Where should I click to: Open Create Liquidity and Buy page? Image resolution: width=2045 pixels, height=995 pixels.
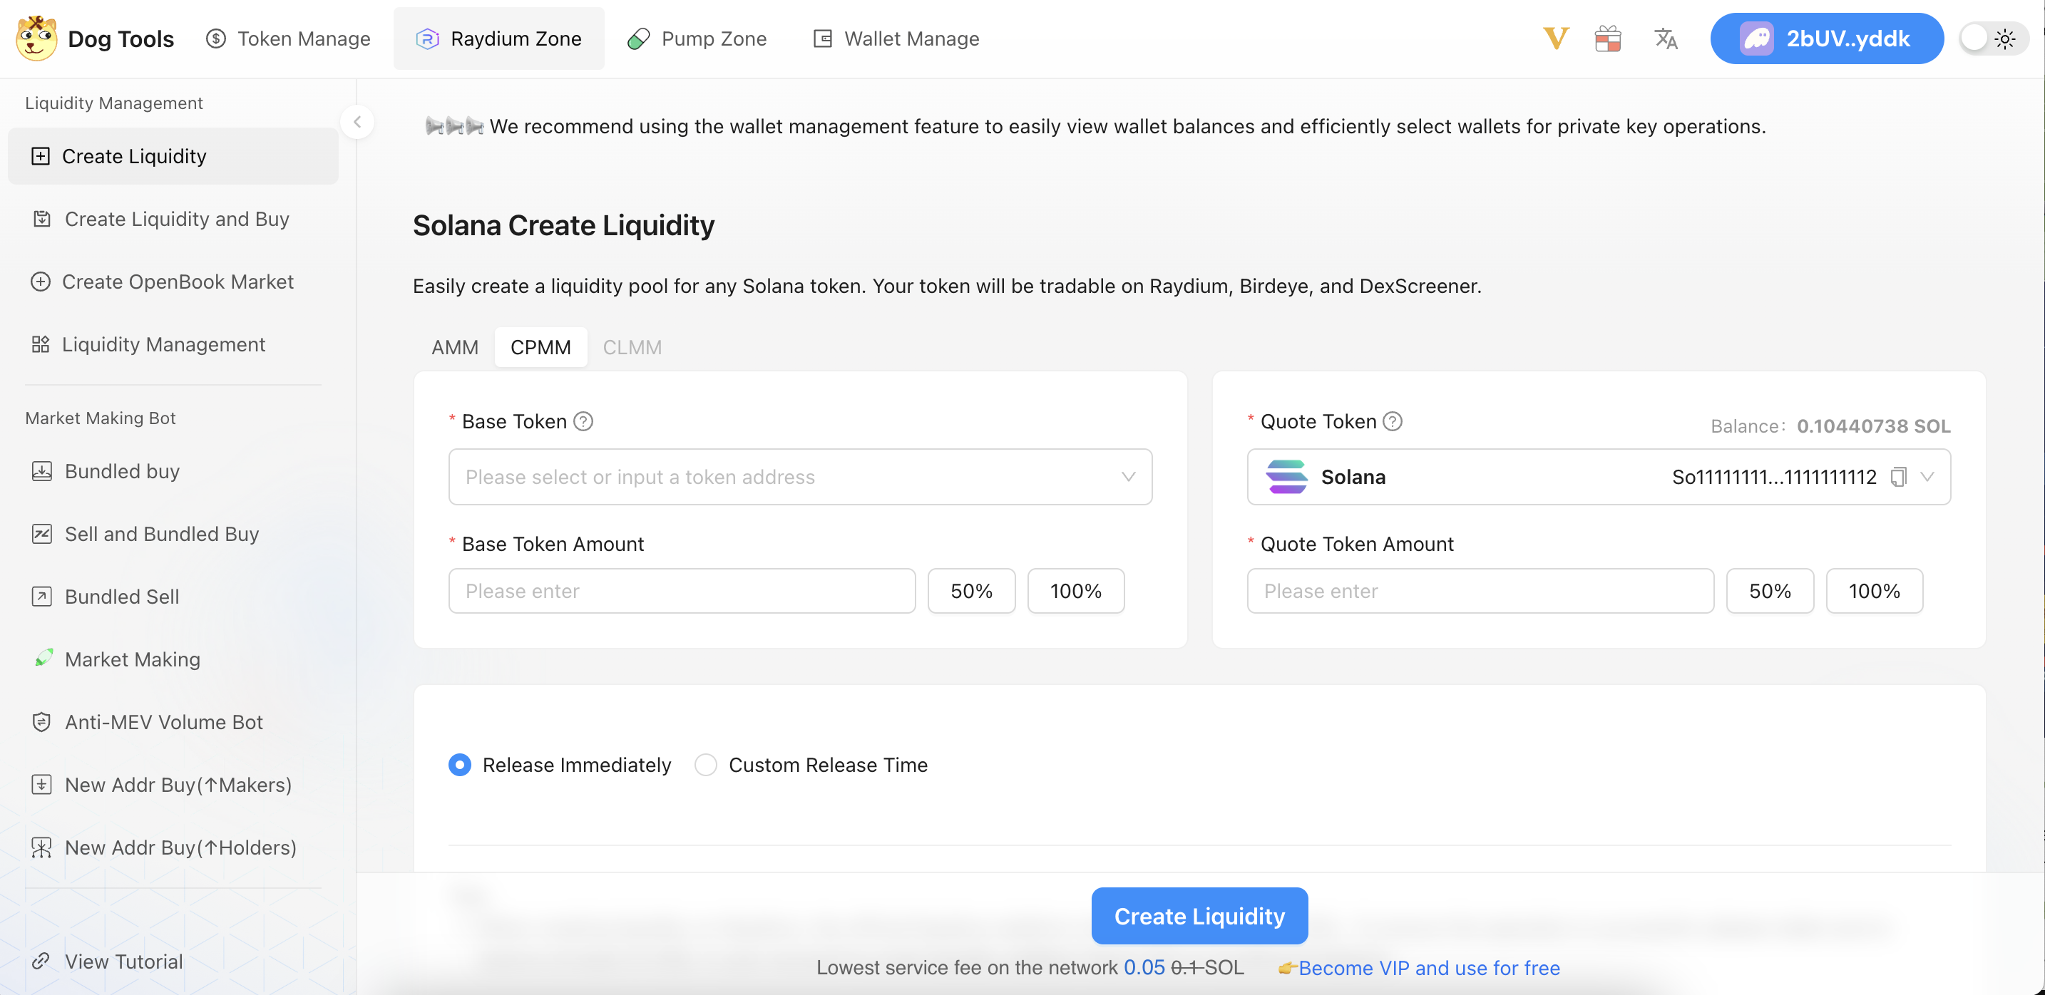[173, 219]
